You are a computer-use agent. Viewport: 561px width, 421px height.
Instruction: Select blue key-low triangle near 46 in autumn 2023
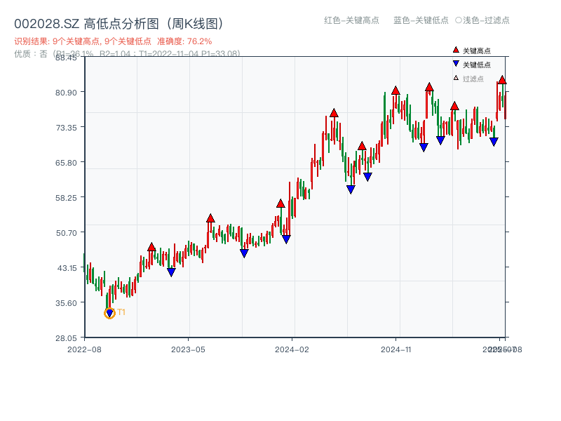click(x=244, y=253)
